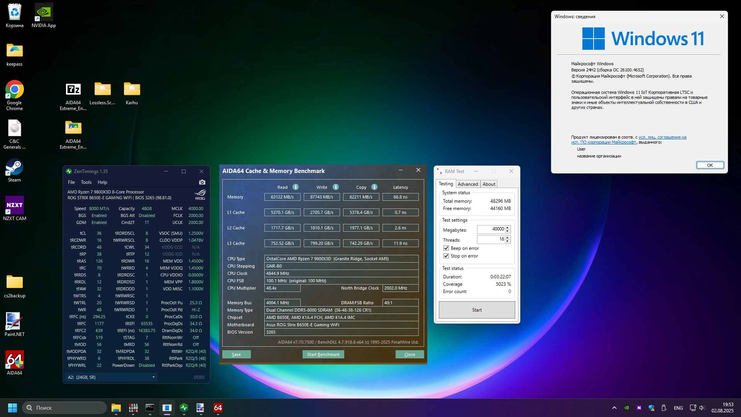Launch AIDA64 desktop shortcut
Viewport: 741px width, 417px height.
[14, 363]
